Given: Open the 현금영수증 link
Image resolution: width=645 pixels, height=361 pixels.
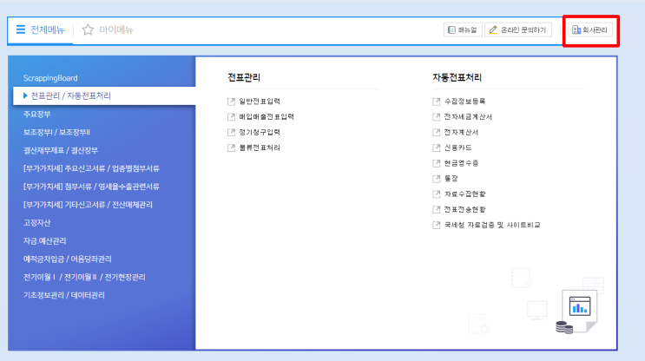Looking at the screenshot, I should (461, 163).
